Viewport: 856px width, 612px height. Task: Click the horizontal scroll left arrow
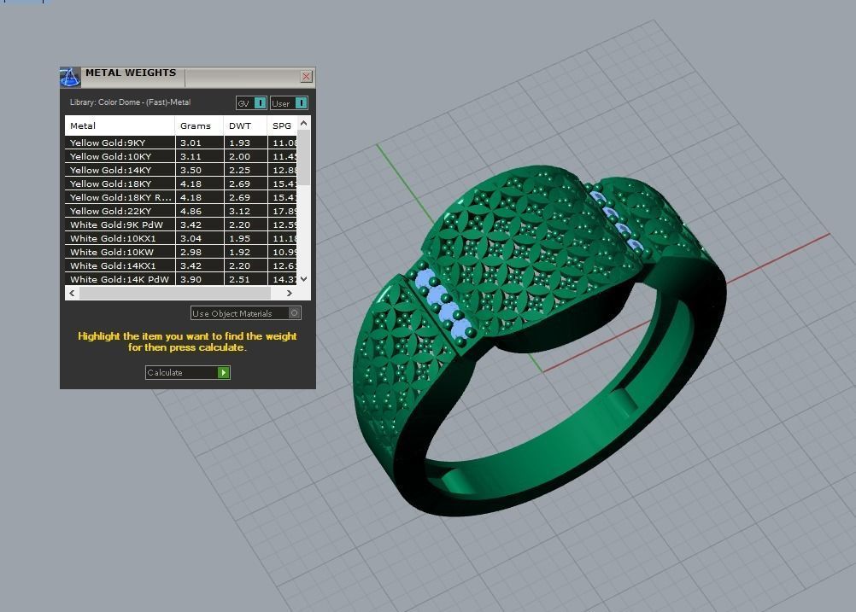point(72,293)
